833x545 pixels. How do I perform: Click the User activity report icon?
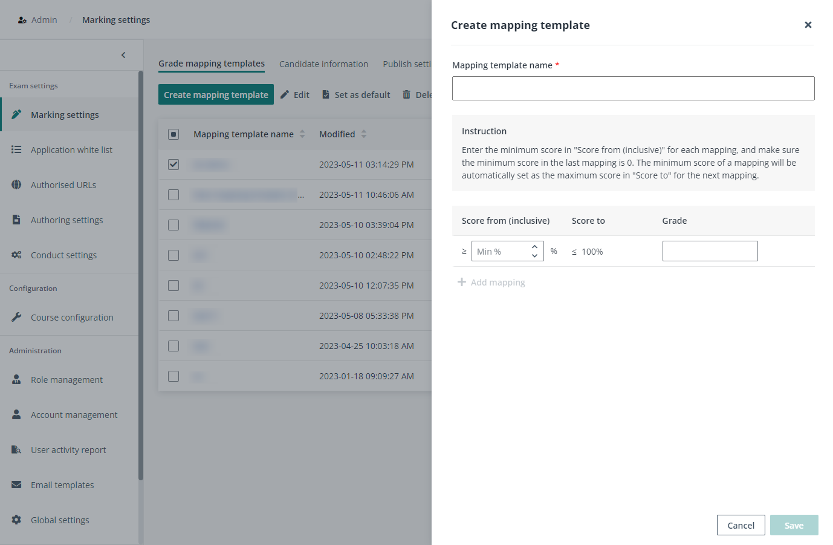point(16,449)
